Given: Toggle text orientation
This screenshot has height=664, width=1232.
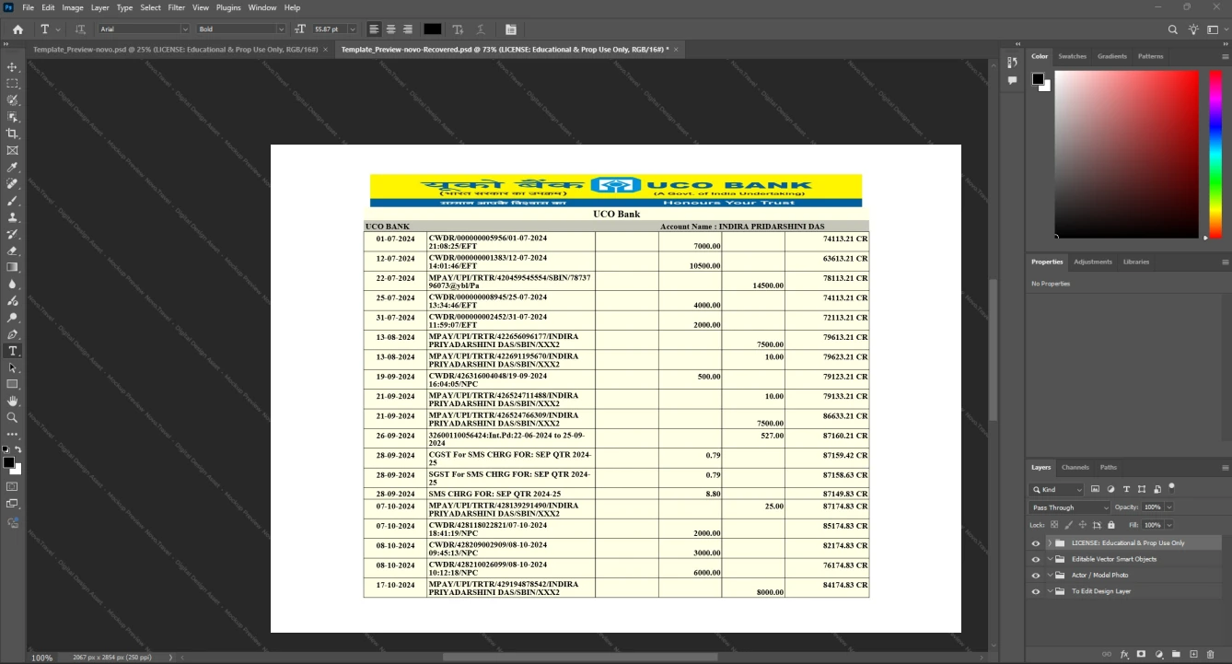Looking at the screenshot, I should (80, 29).
